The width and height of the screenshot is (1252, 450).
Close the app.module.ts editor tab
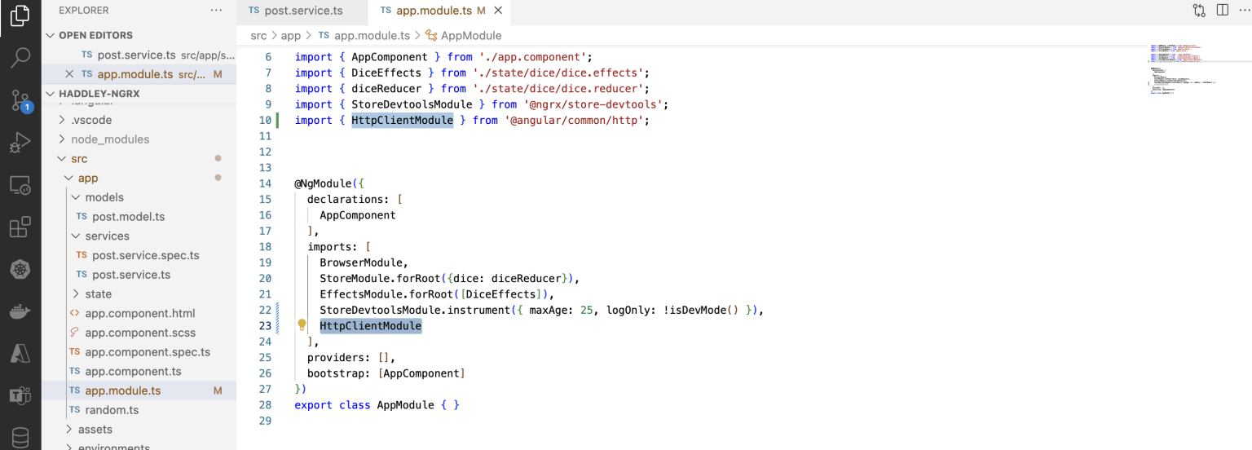click(498, 11)
